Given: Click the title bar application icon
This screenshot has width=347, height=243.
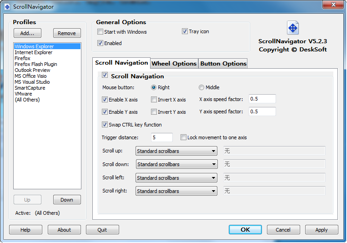Looking at the screenshot, I should point(7,6).
